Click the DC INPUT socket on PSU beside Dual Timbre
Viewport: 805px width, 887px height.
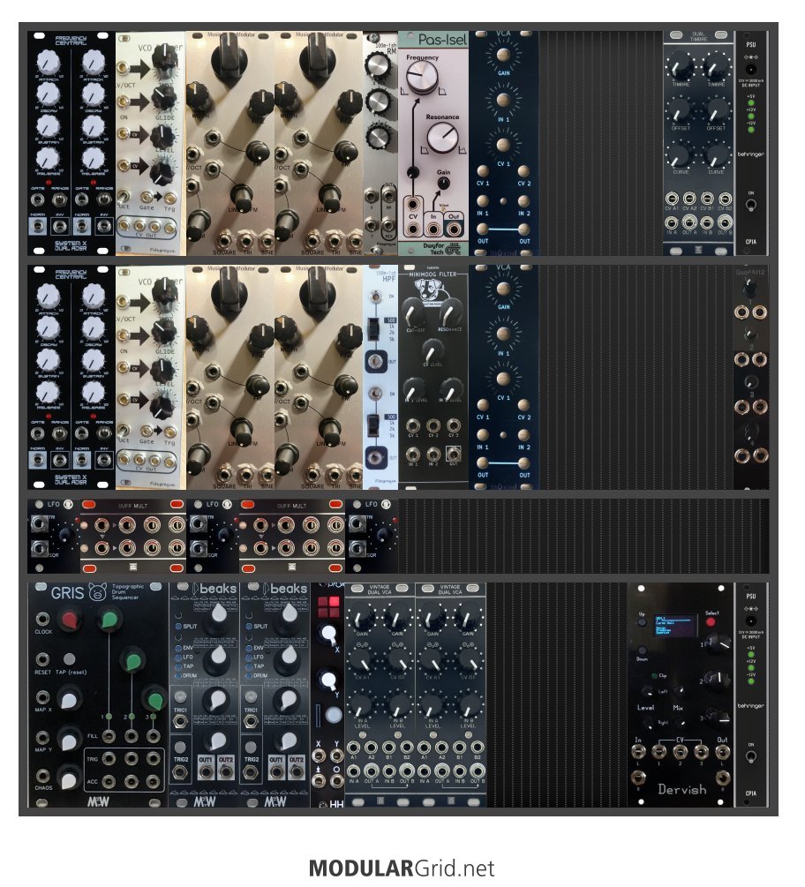point(750,69)
